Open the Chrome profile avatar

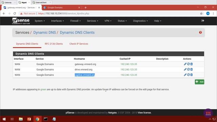tap(208, 14)
